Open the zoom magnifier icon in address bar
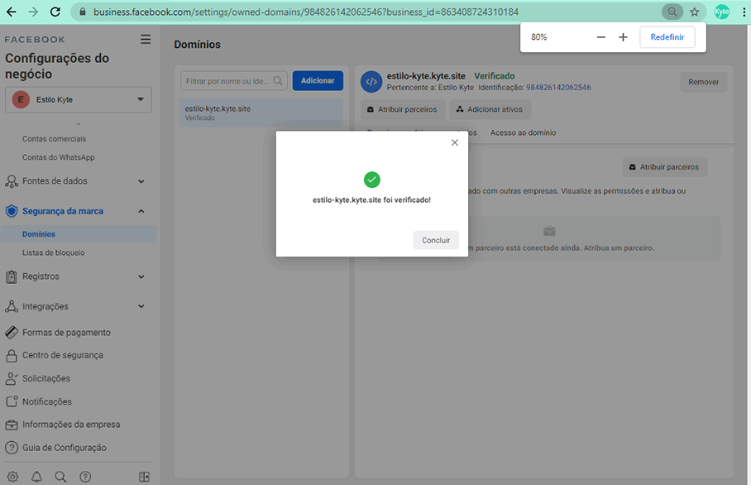751x485 pixels. [672, 12]
